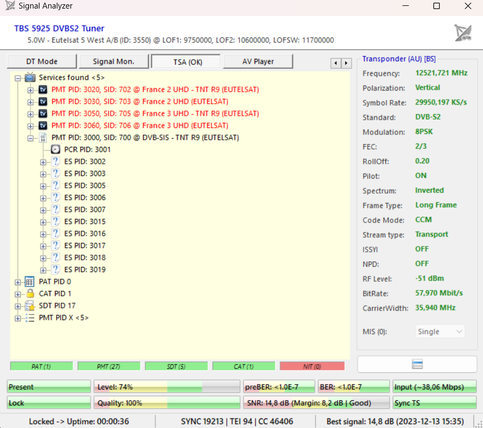Select ES PID 3006 tree row
483x428 pixels.
click(x=85, y=197)
